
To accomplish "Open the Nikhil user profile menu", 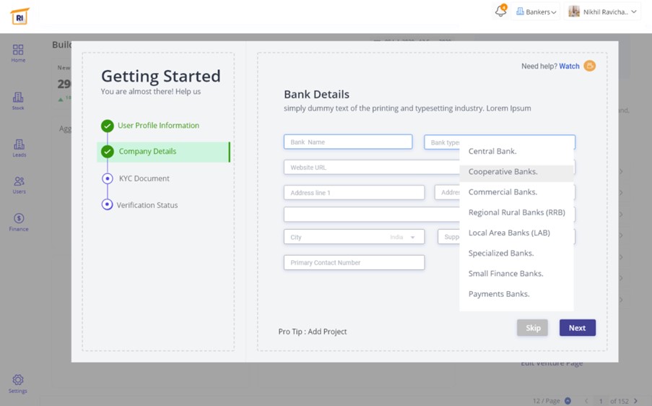I will click(602, 12).
